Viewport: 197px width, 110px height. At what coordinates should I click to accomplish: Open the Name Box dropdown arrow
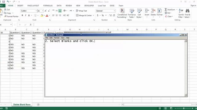click(x=11, y=25)
